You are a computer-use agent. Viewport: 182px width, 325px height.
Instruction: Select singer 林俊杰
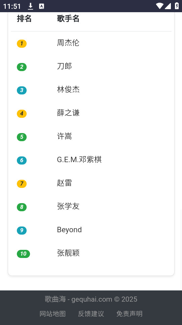click(x=68, y=89)
